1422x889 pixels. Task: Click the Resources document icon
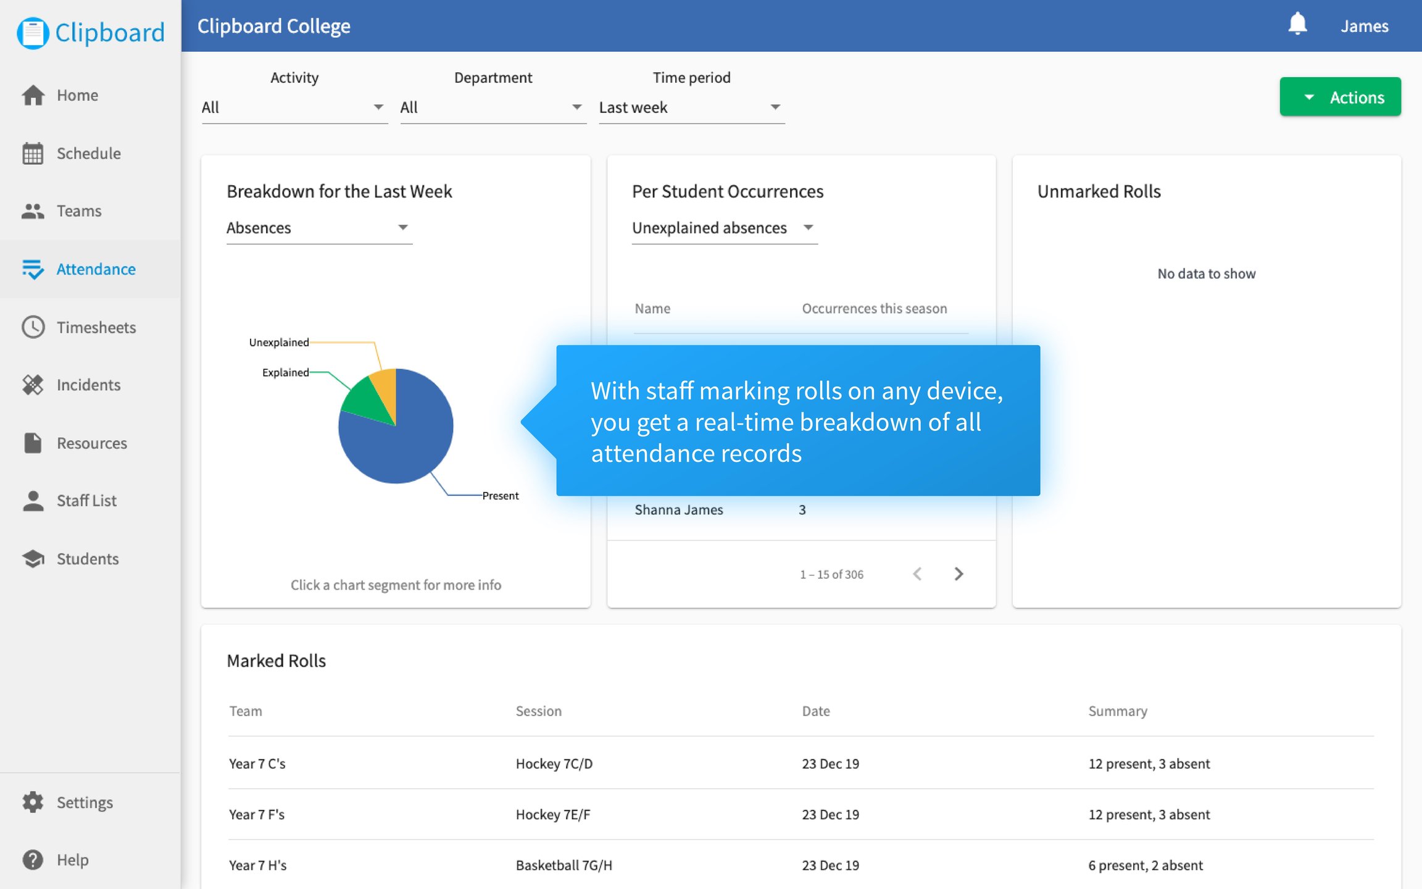tap(33, 443)
